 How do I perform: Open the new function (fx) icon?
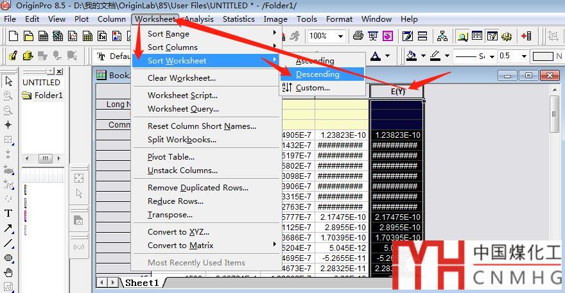tap(102, 36)
